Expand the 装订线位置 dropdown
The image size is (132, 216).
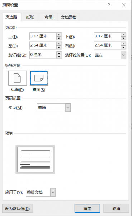[x=123, y=55]
